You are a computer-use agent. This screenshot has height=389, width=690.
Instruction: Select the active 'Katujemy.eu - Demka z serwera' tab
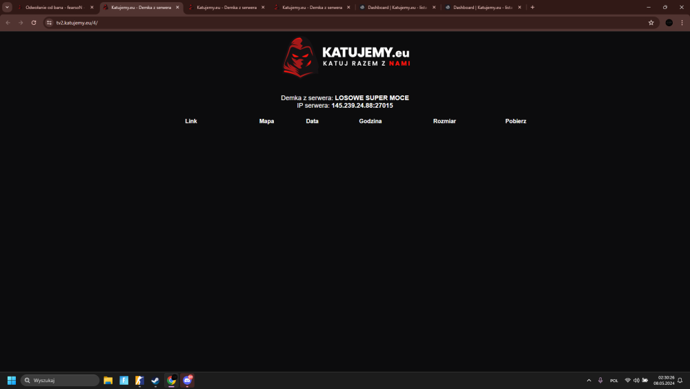pos(141,8)
